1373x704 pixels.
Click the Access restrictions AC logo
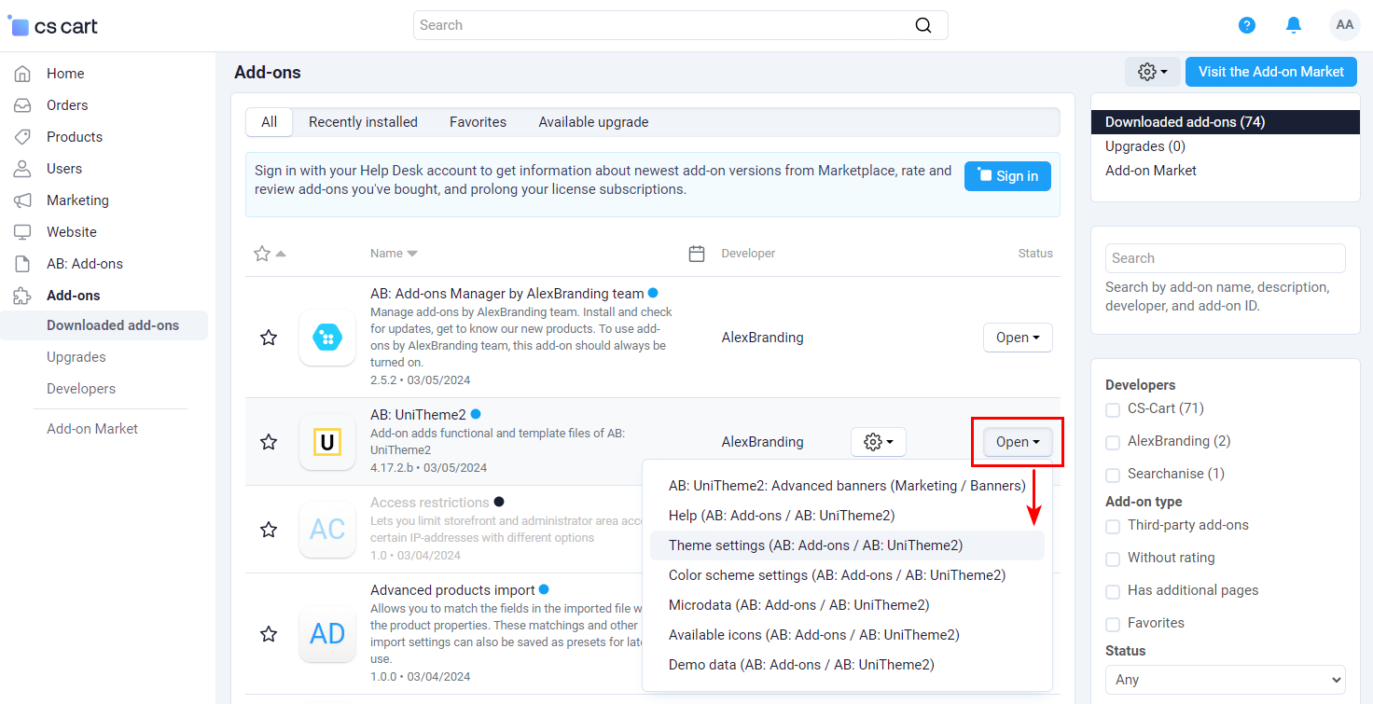[x=327, y=530]
